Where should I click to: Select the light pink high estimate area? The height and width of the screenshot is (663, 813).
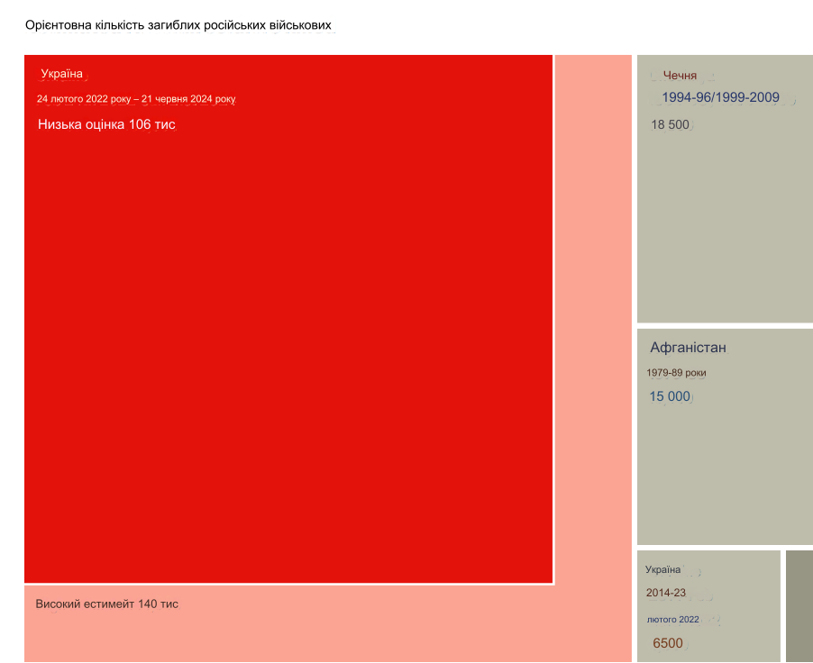(x=593, y=360)
